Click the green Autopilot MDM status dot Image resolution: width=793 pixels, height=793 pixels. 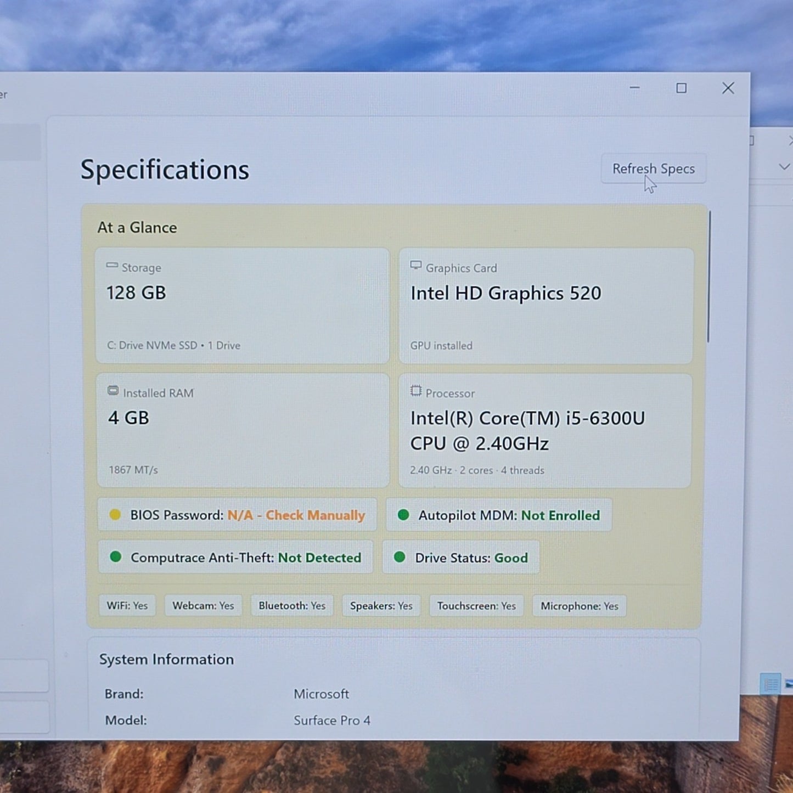point(403,515)
